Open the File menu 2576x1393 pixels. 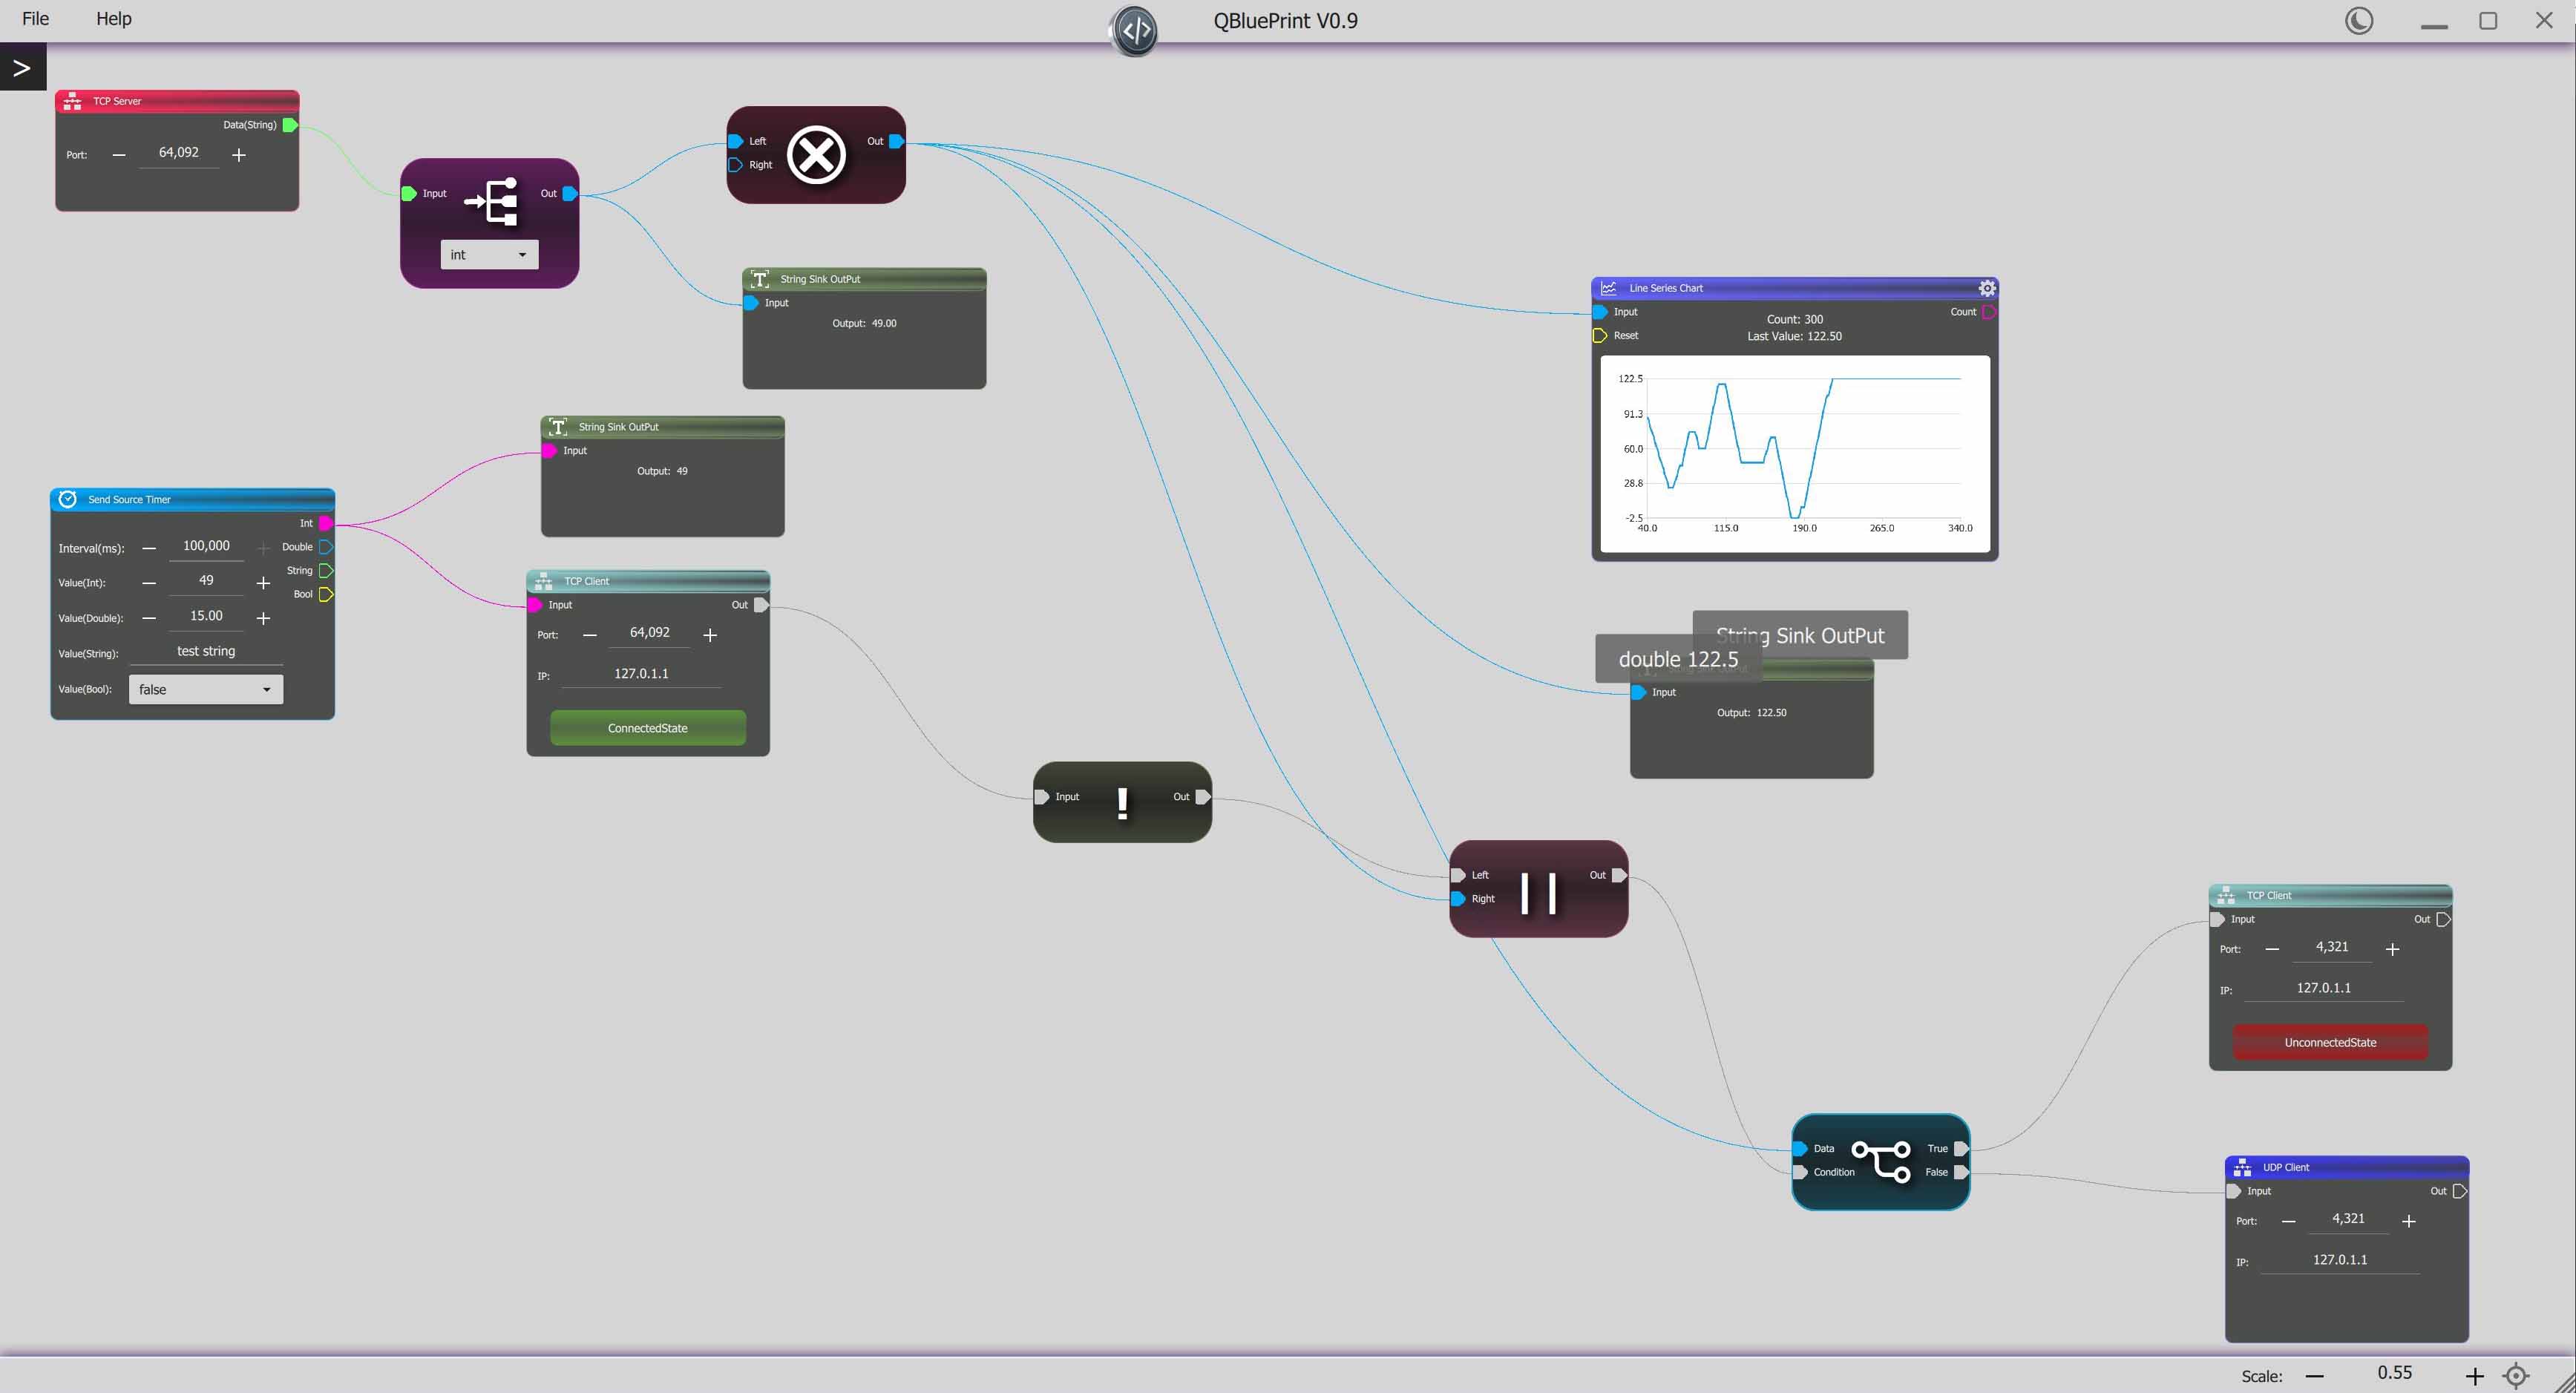click(35, 19)
